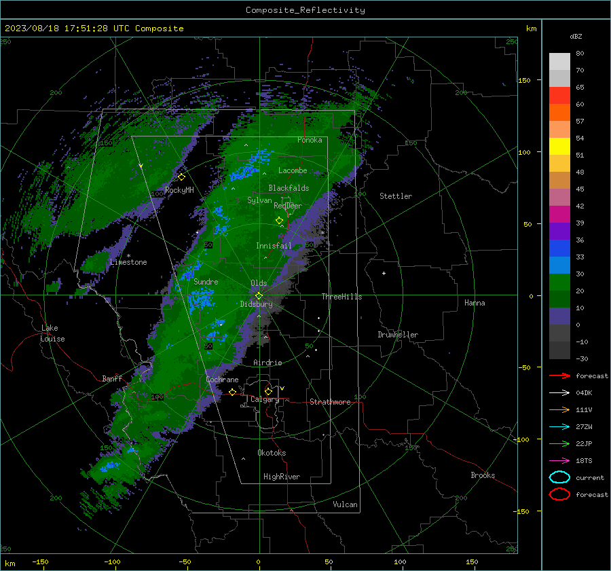Click the yellow diamond marker above Calgary
The image size is (611, 571).
268,391
